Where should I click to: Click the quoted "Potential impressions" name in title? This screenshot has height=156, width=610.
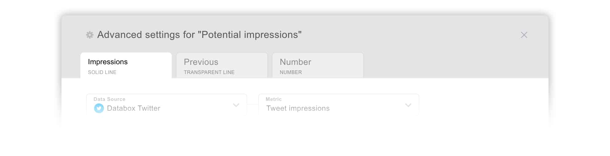(x=250, y=35)
